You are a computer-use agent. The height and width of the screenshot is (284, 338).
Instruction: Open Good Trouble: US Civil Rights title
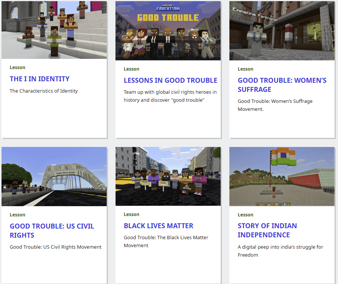(x=52, y=230)
